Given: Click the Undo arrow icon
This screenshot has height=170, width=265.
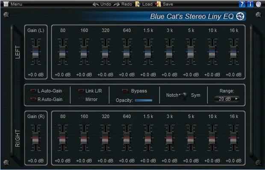Looking at the screenshot, I should pyautogui.click(x=96, y=4).
